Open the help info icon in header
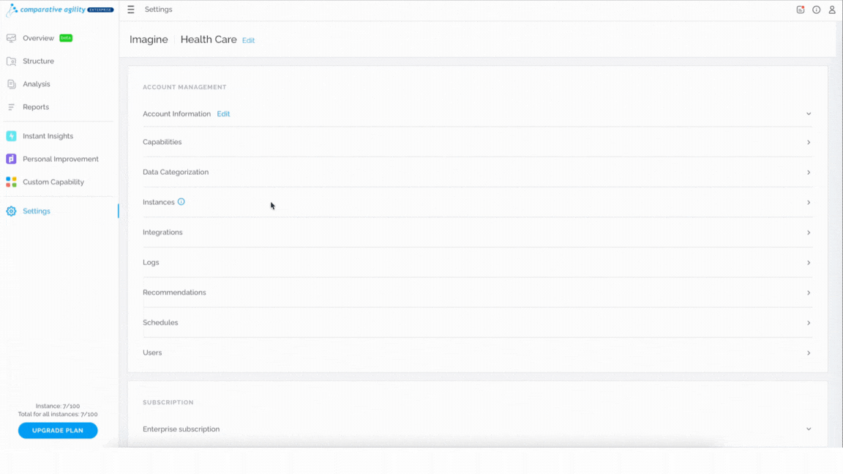This screenshot has width=843, height=474. click(816, 10)
